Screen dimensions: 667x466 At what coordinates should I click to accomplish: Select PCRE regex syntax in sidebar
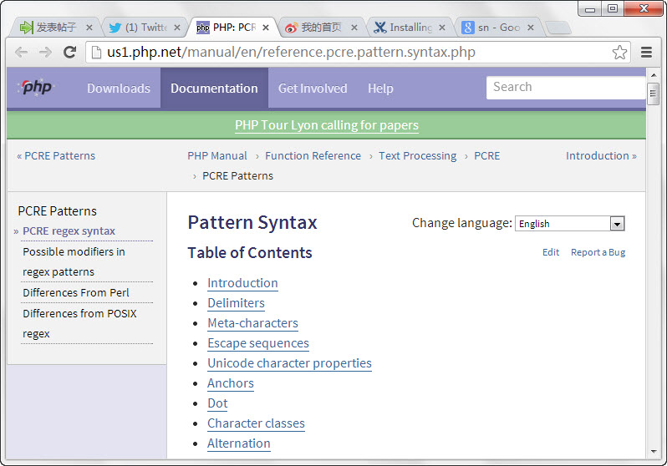[69, 230]
